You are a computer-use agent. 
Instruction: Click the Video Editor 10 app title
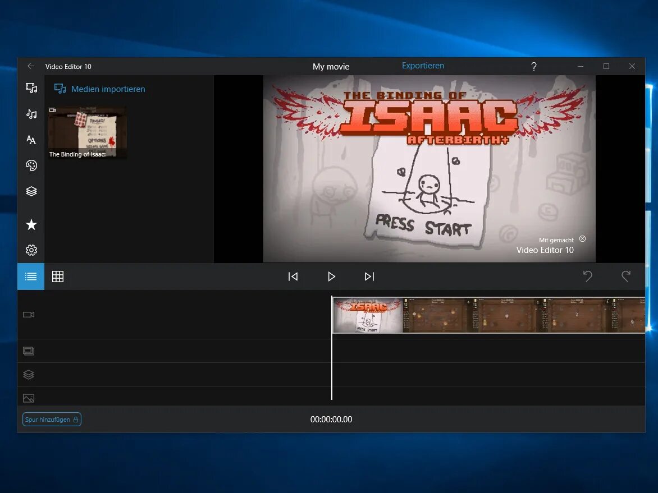68,67
